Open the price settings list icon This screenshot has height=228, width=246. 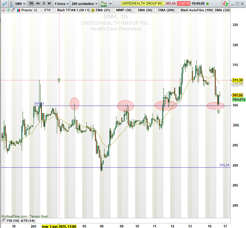pyautogui.click(x=36, y=10)
